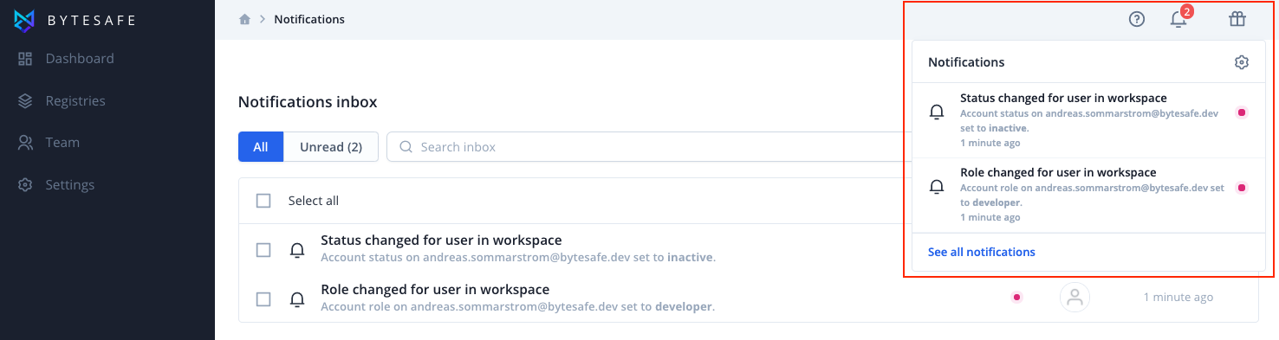Click unread dot on popup Status changed item
This screenshot has height=340, width=1279.
tap(1242, 112)
